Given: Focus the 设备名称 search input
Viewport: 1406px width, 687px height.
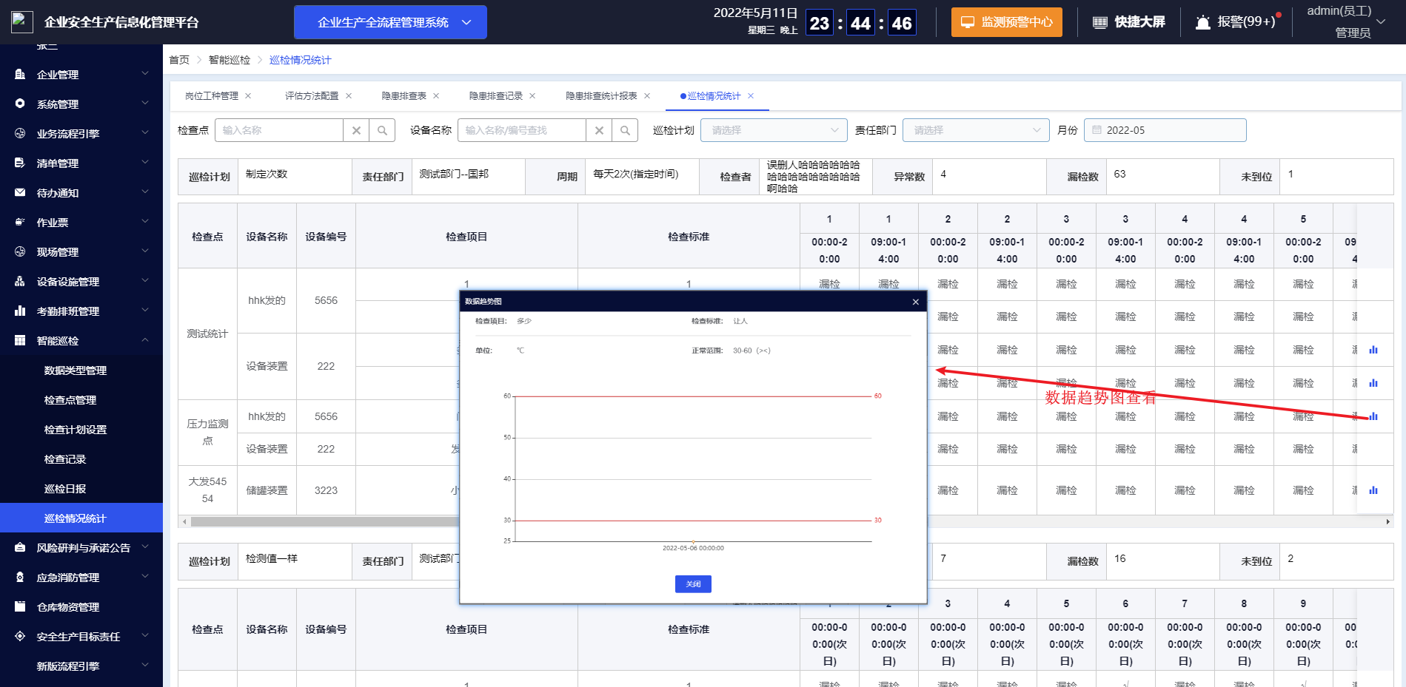Looking at the screenshot, I should point(522,130).
